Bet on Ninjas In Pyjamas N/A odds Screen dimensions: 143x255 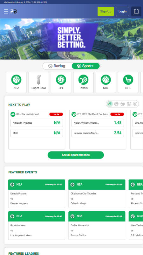[x=37, y=123]
